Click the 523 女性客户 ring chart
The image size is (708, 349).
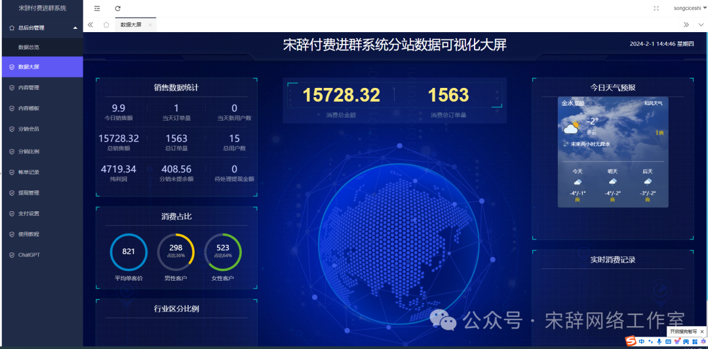[x=223, y=252]
